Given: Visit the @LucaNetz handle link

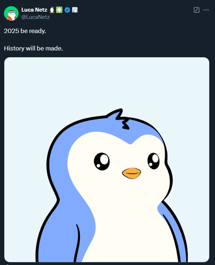Looking at the screenshot, I should coord(36,17).
